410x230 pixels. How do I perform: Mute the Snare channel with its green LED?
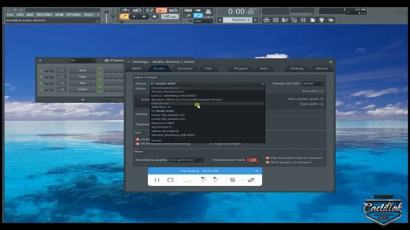click(x=41, y=89)
